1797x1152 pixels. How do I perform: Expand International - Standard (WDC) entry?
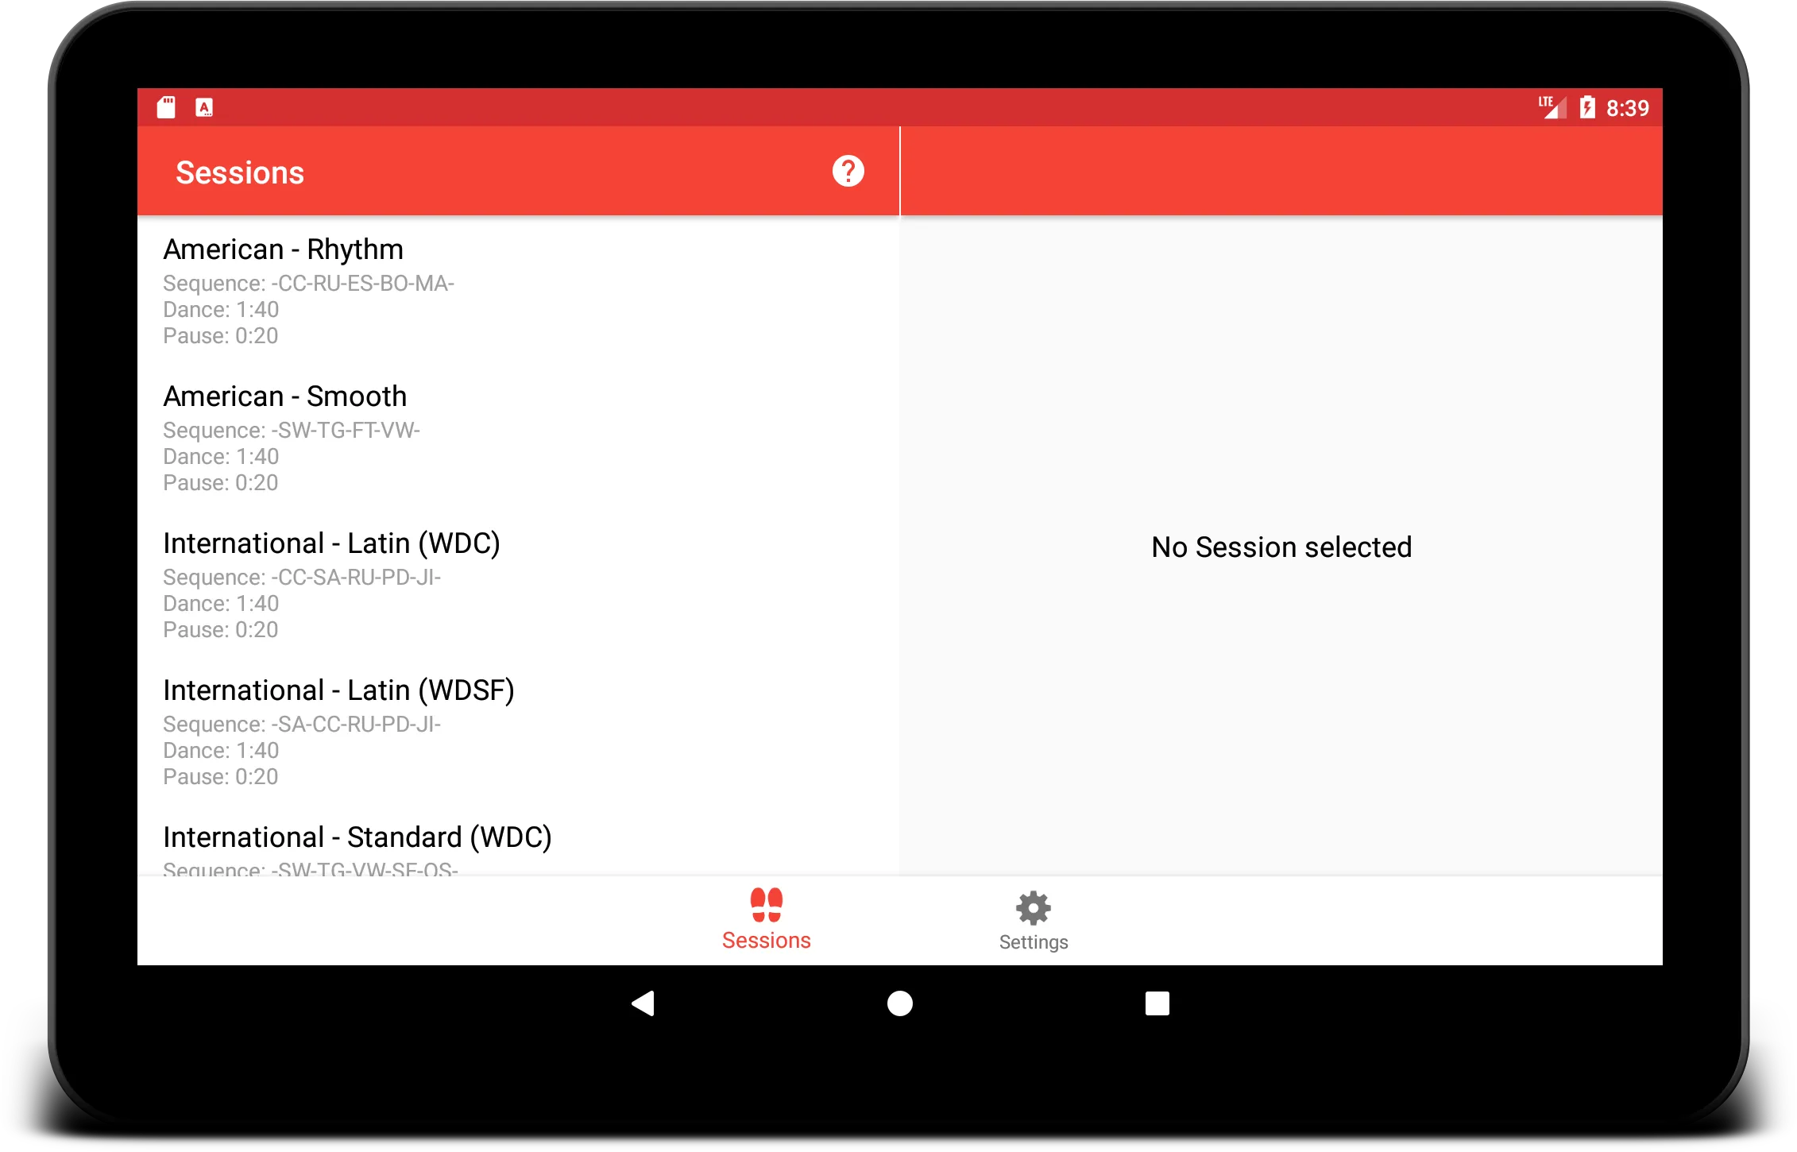[x=357, y=836]
